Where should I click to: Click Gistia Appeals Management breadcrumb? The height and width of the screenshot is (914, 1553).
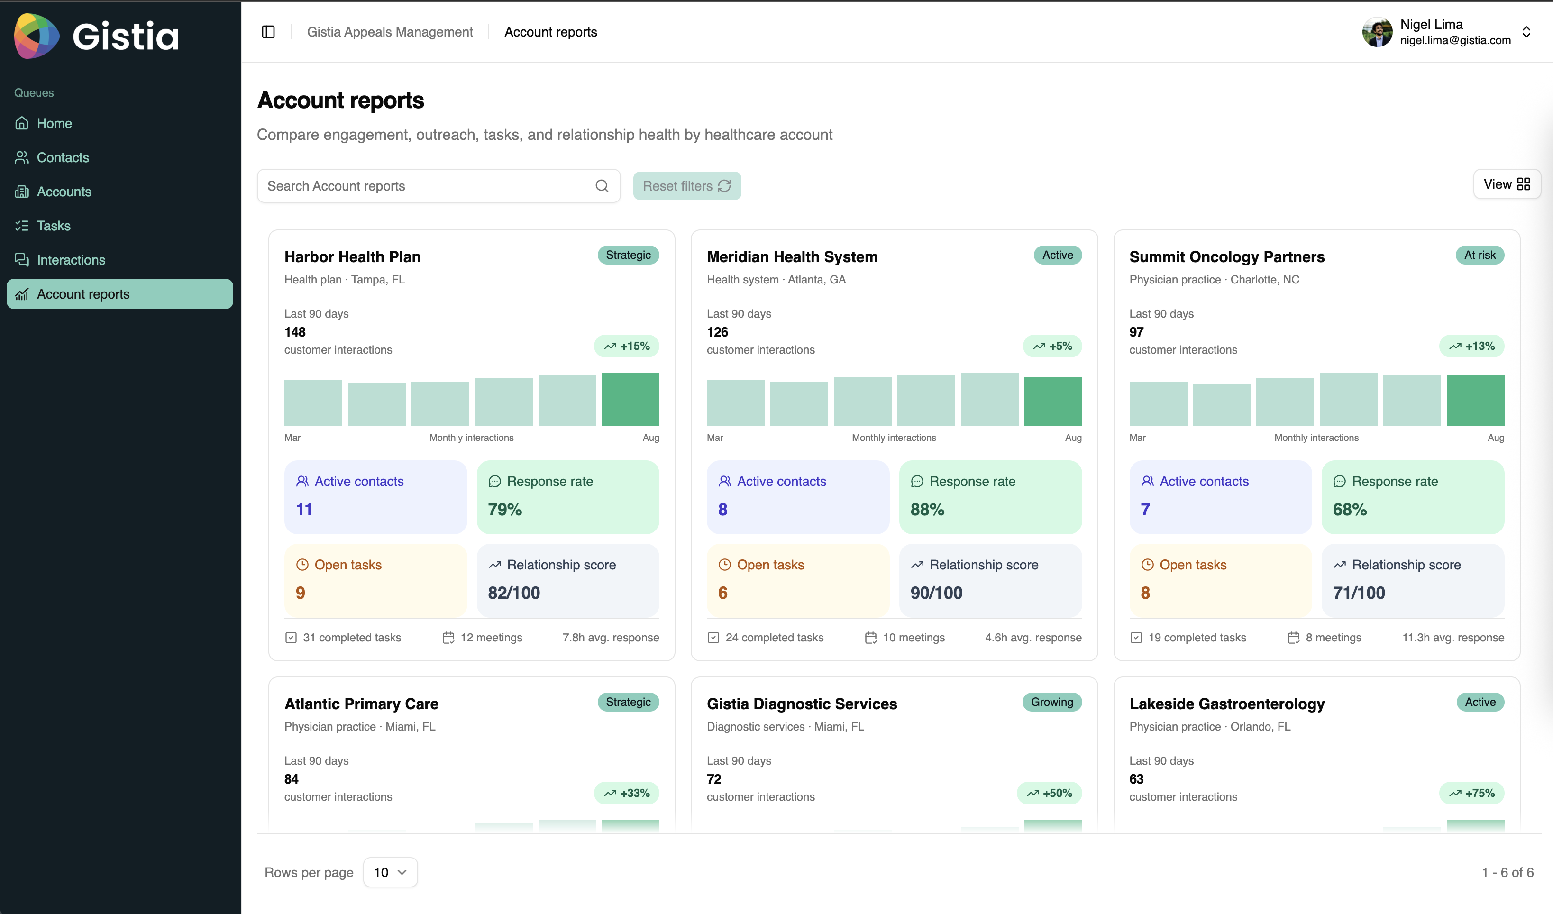[390, 32]
